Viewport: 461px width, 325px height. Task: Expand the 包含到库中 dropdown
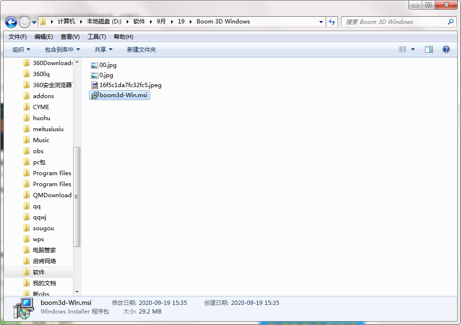point(62,49)
